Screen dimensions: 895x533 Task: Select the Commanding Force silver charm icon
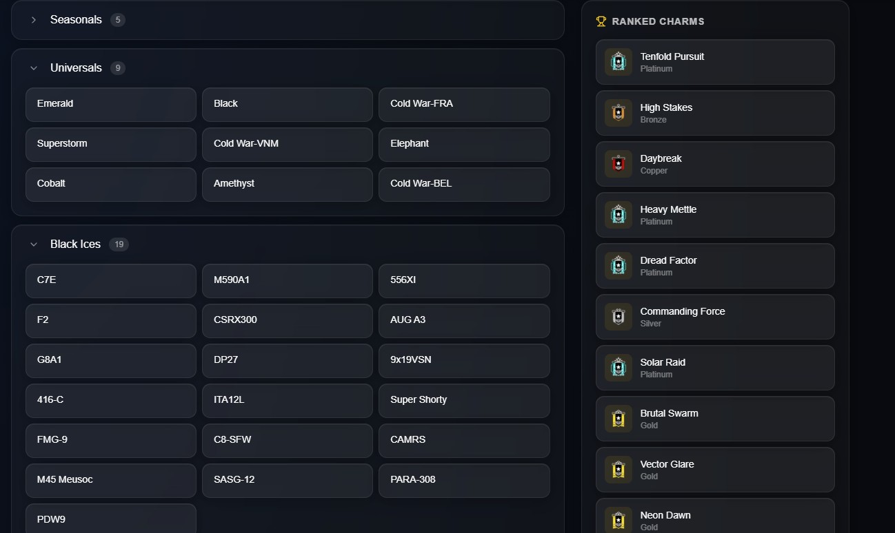point(619,317)
